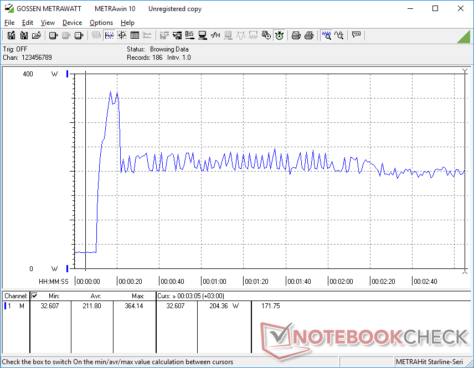
Task: Click the blue Y-axis marker at 0 W
Action: (68, 268)
